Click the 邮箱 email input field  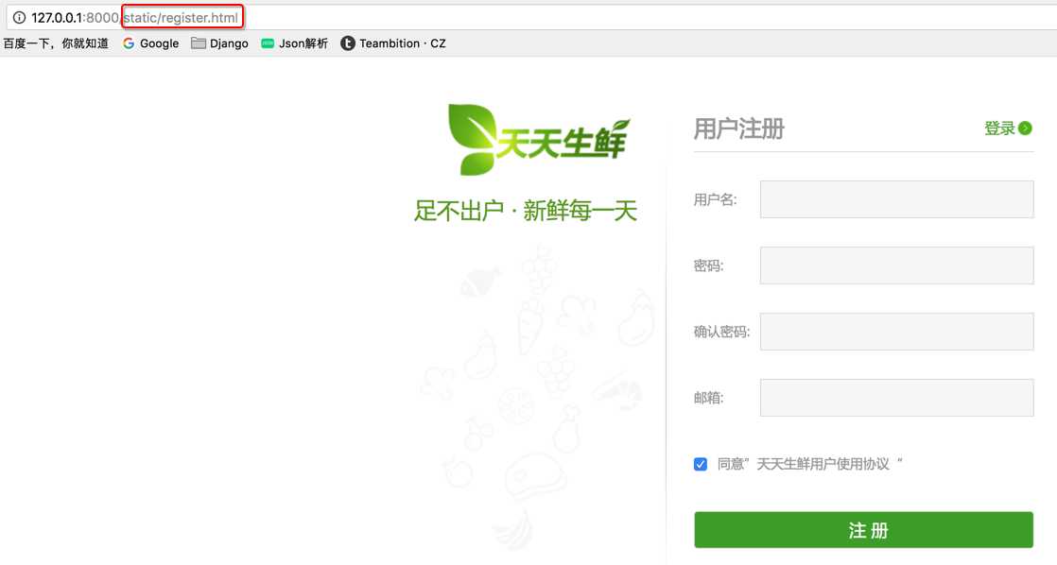[x=896, y=397]
